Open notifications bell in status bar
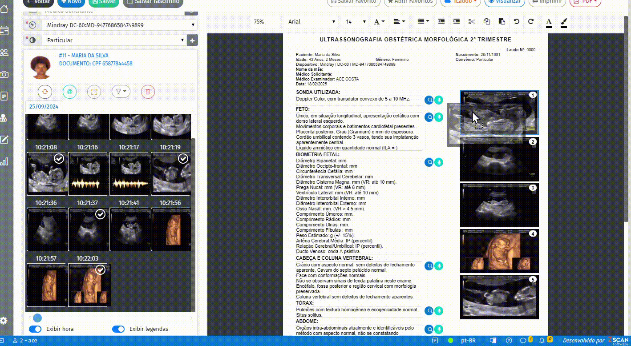Viewport: 631px width, 346px height. pos(542,341)
